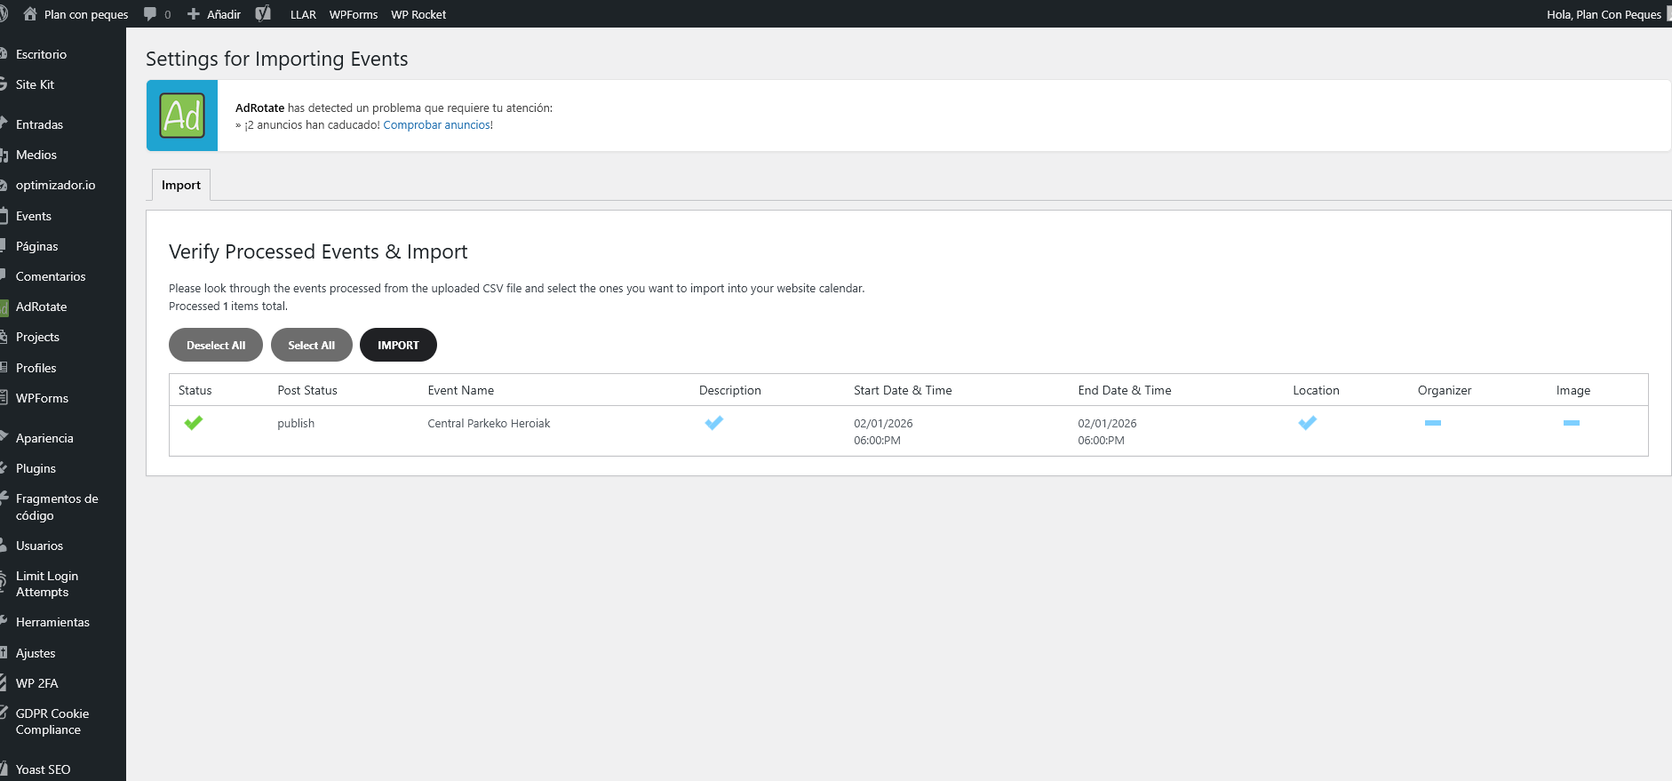The width and height of the screenshot is (1672, 781).
Task: Click the plus Añadir new content icon
Action: point(194,14)
